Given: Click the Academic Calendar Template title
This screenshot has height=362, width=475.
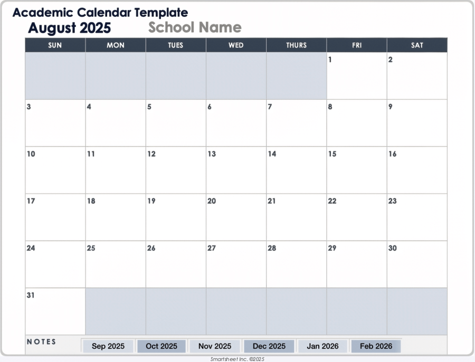Looking at the screenshot, I should tap(100, 12).
